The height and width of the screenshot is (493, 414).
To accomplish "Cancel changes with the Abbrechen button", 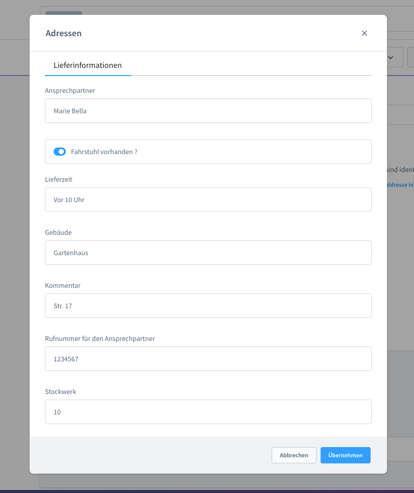I will click(294, 455).
